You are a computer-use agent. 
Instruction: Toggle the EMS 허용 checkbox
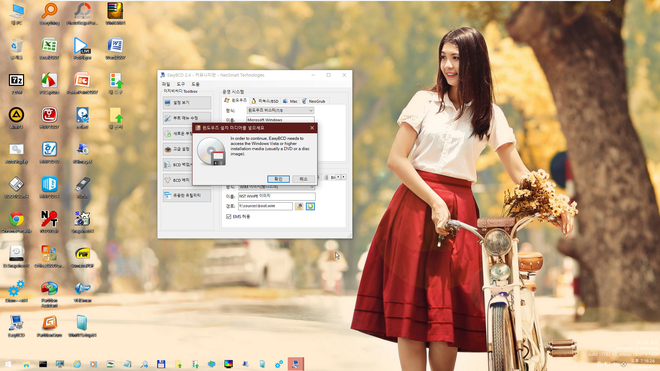click(229, 217)
